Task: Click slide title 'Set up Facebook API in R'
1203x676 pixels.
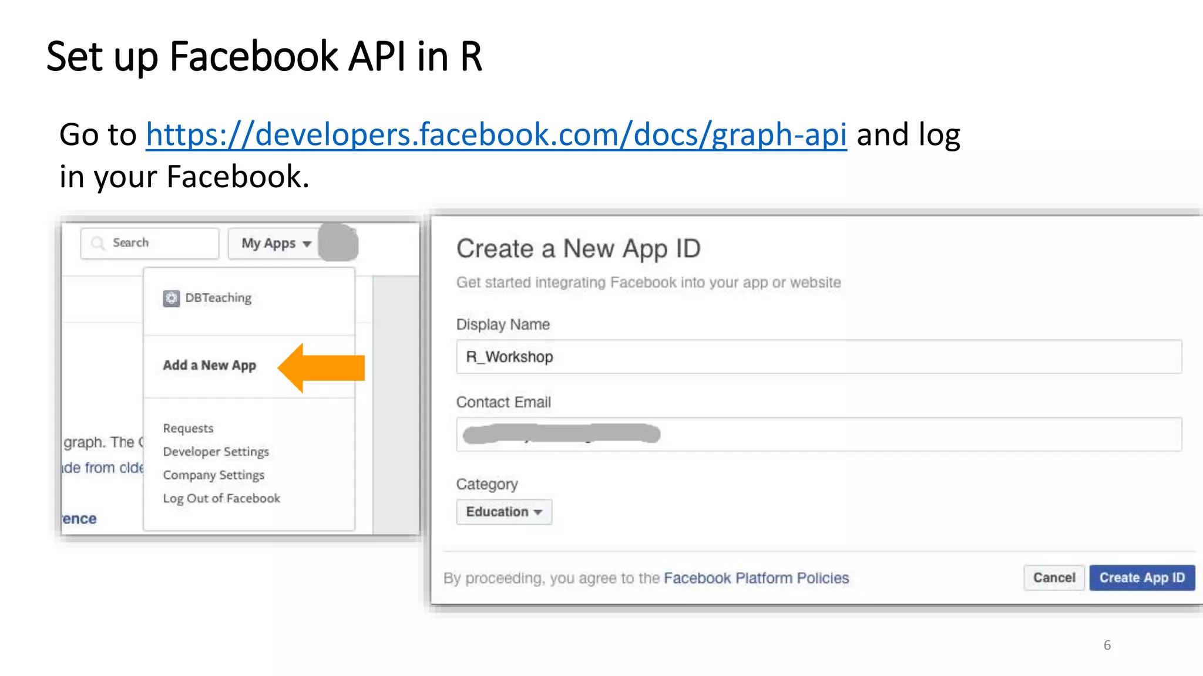Action: click(264, 57)
